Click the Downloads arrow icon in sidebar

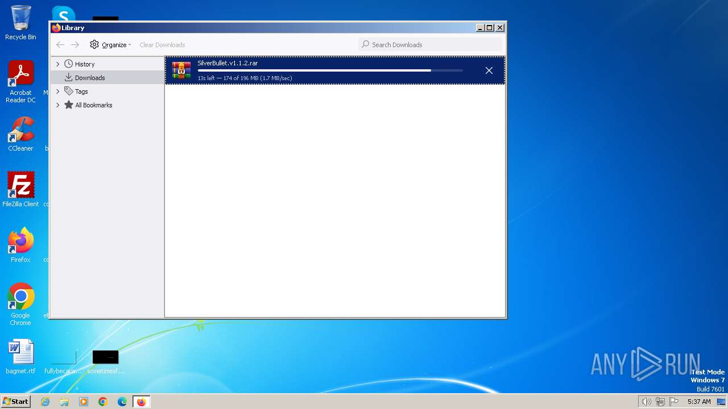(69, 78)
